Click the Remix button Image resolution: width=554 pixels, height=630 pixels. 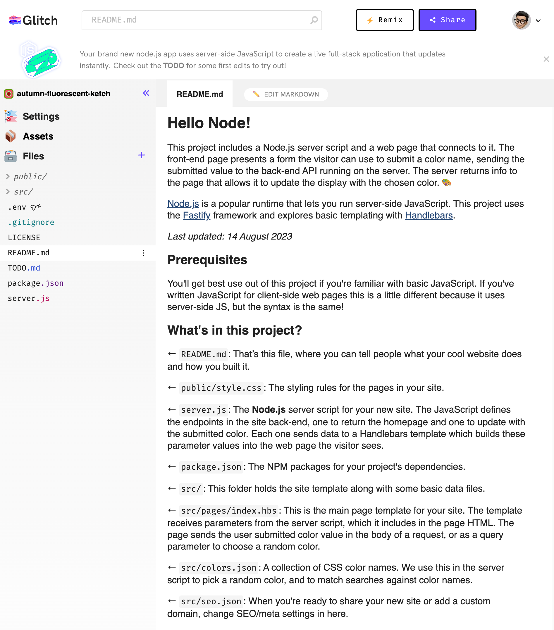point(384,20)
